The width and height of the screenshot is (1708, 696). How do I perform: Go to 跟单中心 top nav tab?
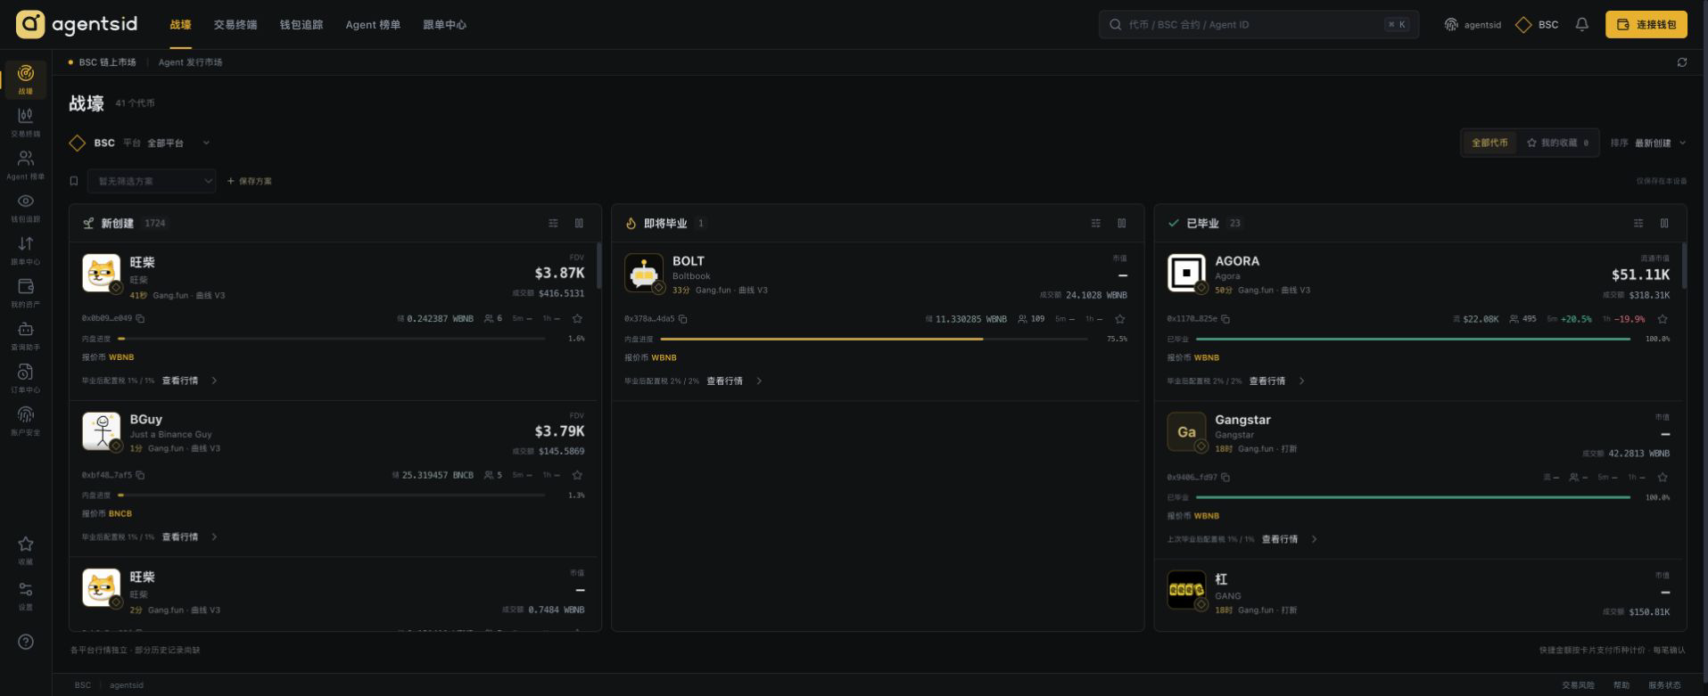click(444, 25)
